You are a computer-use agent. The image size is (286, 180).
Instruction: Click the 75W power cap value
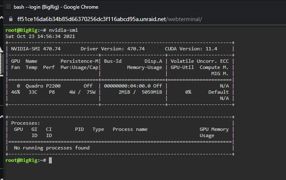click(91, 92)
